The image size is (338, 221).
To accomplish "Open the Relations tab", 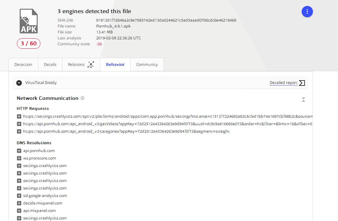I will pyautogui.click(x=81, y=64).
